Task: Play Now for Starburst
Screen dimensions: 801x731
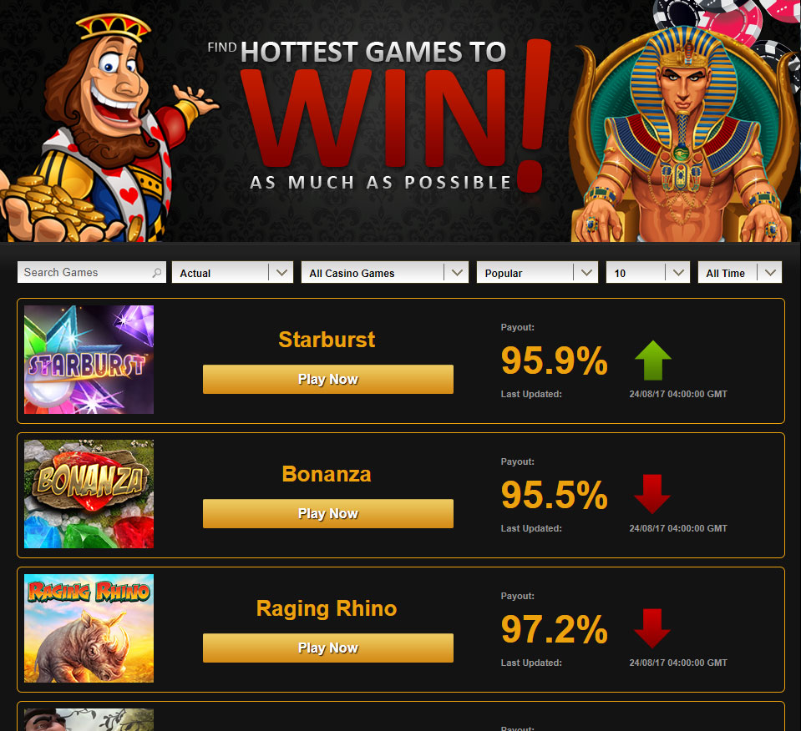Action: coord(328,380)
